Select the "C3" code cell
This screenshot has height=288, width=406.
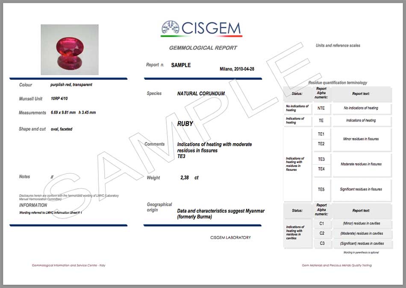[x=322, y=243]
